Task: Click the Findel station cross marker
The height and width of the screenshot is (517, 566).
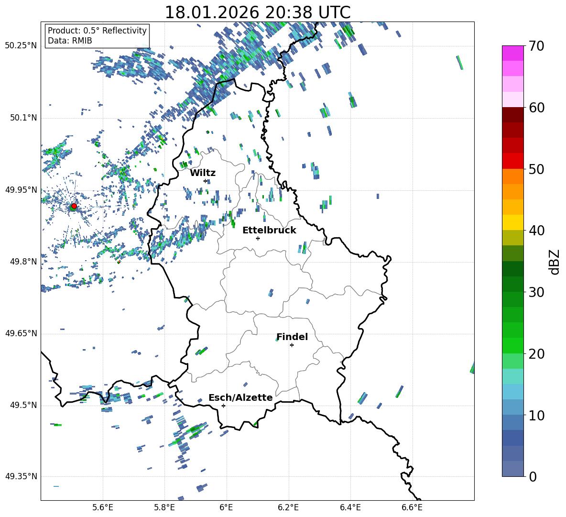Action: pyautogui.click(x=292, y=345)
